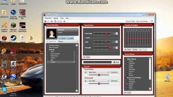Viewport: 173px width, 97px height.
Task: Select the Unturned desktop icon
Action: tap(4, 65)
